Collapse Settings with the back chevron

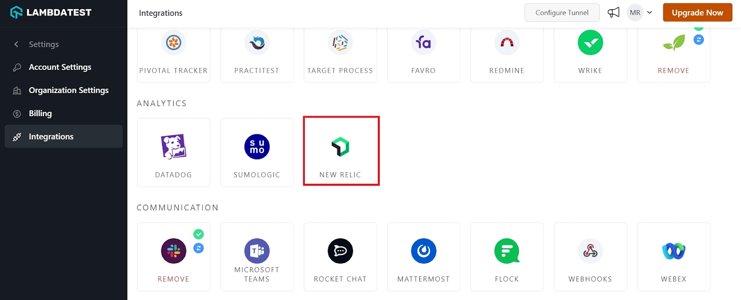click(17, 44)
